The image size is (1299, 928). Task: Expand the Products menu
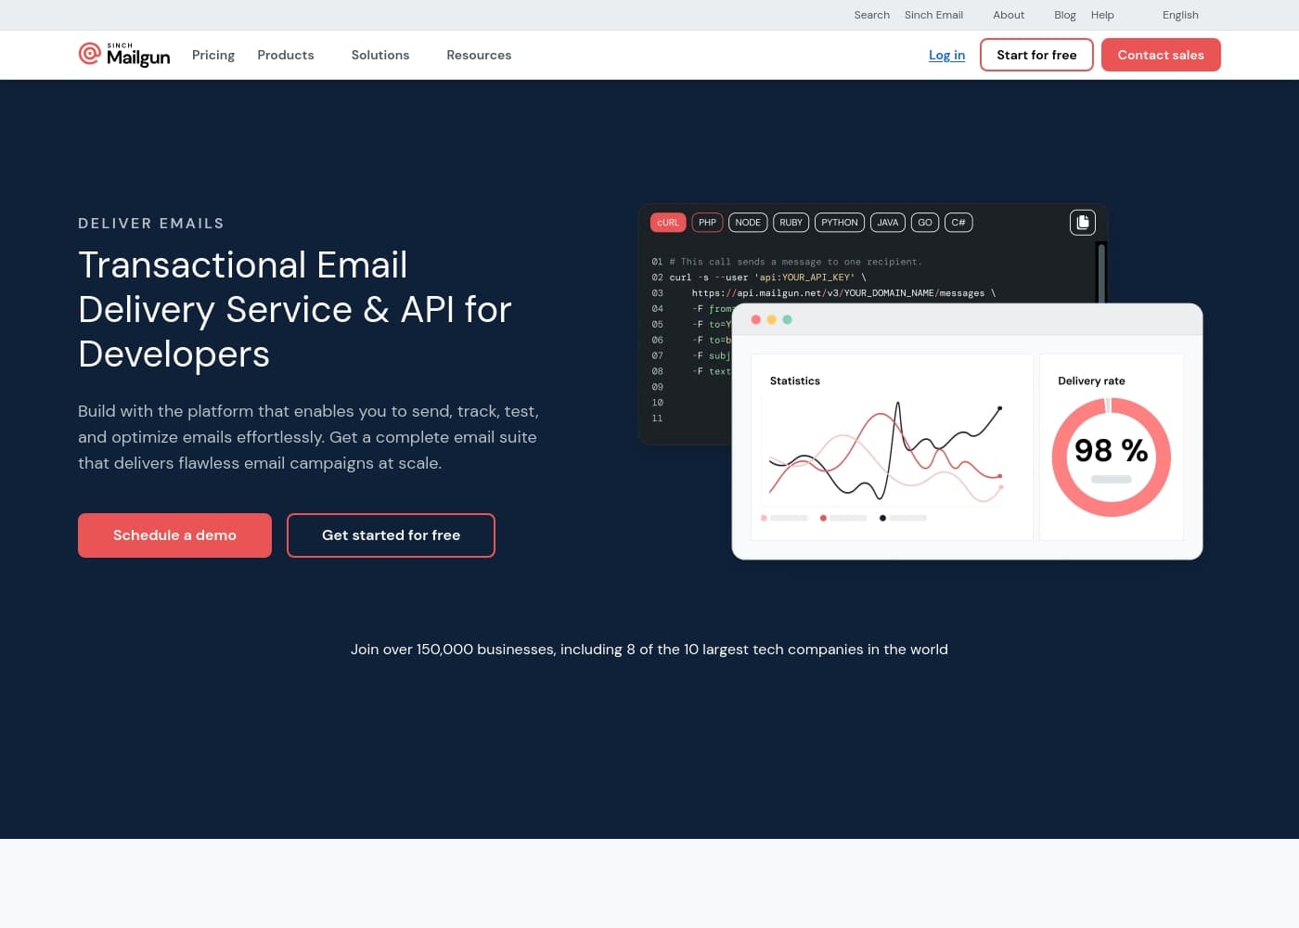pos(286,55)
